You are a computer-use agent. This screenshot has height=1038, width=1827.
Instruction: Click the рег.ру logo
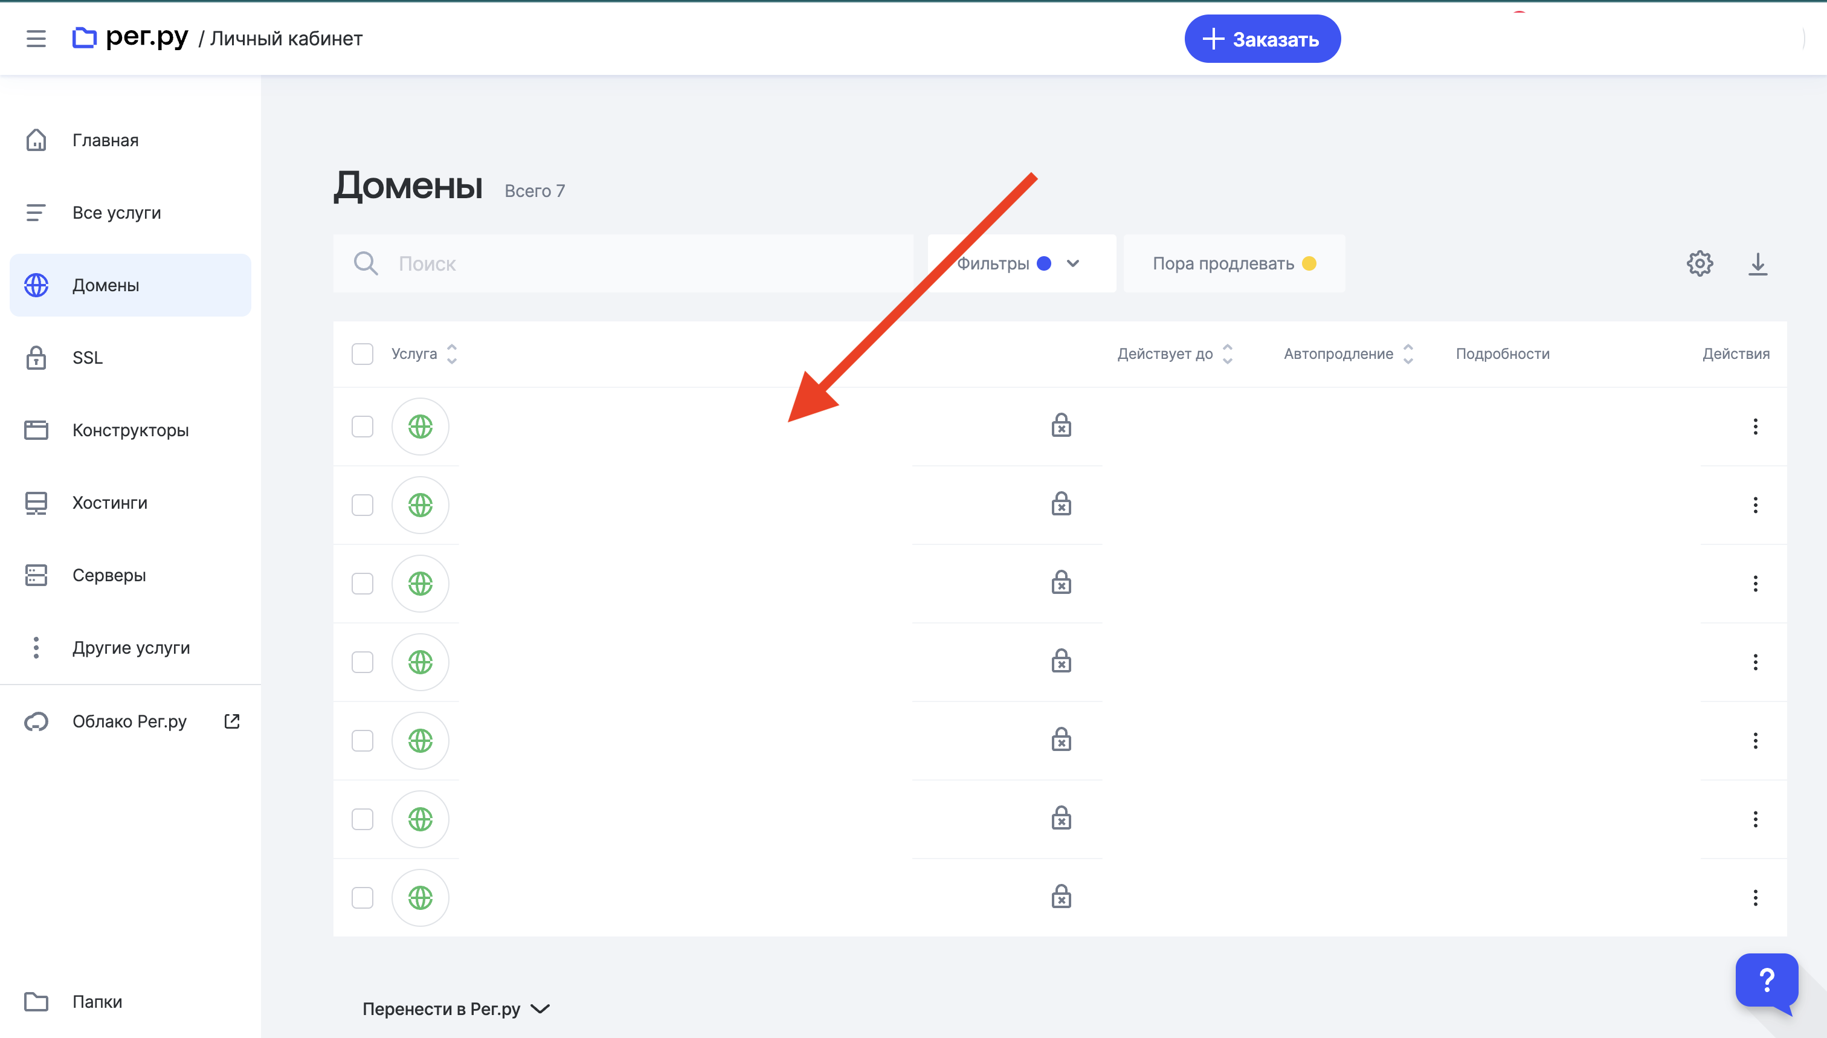tap(130, 37)
